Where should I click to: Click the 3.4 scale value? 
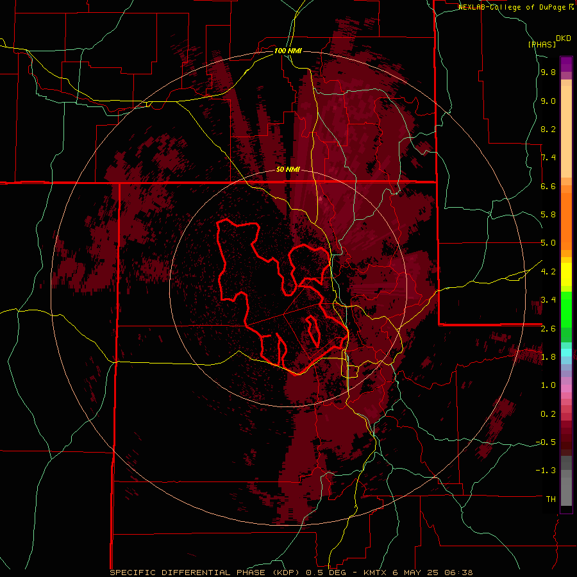tap(548, 300)
